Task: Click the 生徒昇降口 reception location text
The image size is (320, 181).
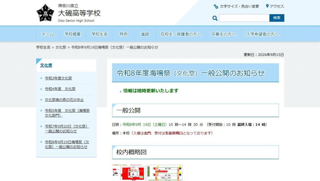Action: [x=174, y=133]
